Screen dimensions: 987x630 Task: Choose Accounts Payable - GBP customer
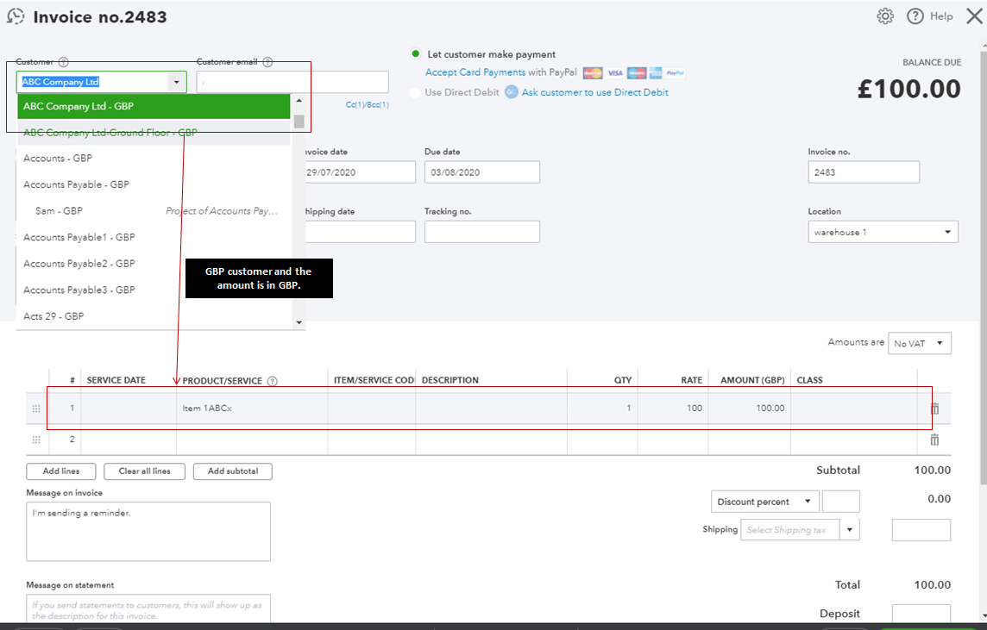click(154, 184)
